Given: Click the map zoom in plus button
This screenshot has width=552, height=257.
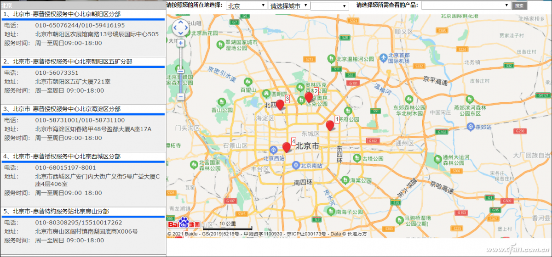Looking at the screenshot, I should (181, 43).
